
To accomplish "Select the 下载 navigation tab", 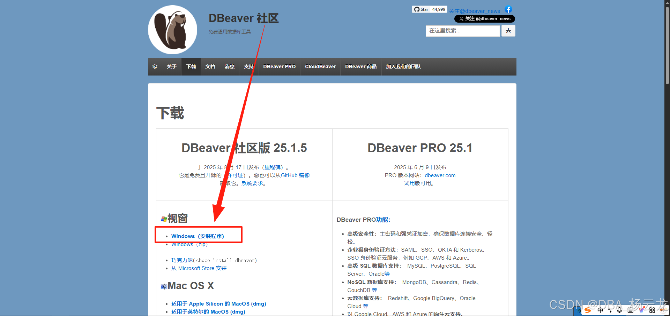I will coord(191,66).
